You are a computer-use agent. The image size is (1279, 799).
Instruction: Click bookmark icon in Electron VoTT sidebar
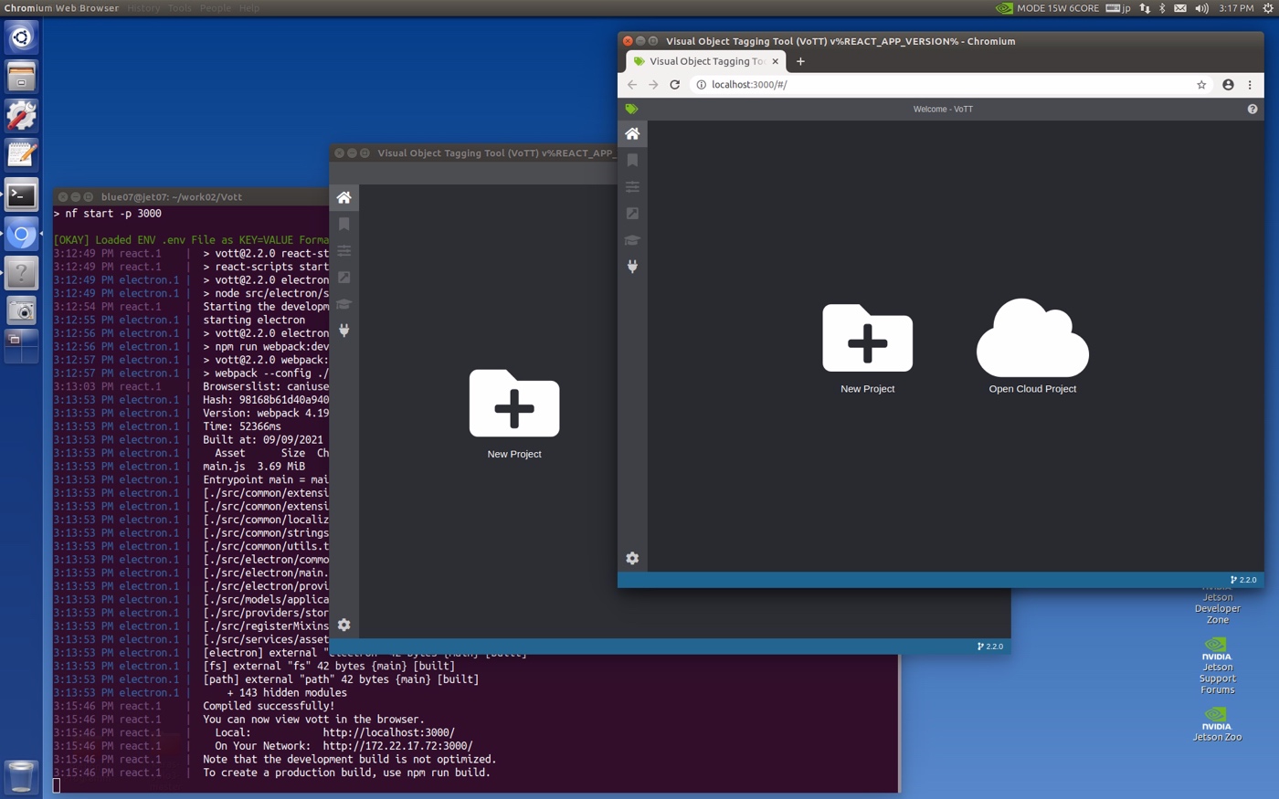[344, 225]
